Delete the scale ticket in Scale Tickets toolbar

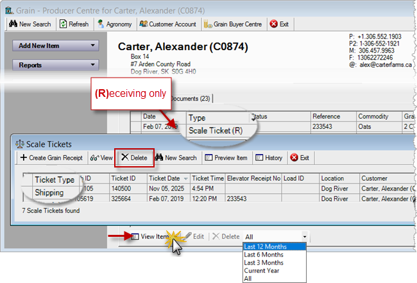(134, 158)
